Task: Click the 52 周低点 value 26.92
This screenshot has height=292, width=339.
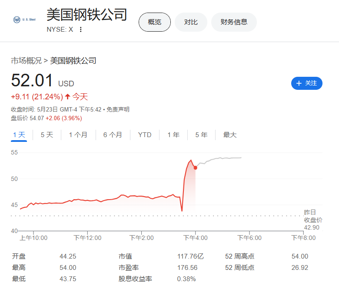Action: click(299, 268)
